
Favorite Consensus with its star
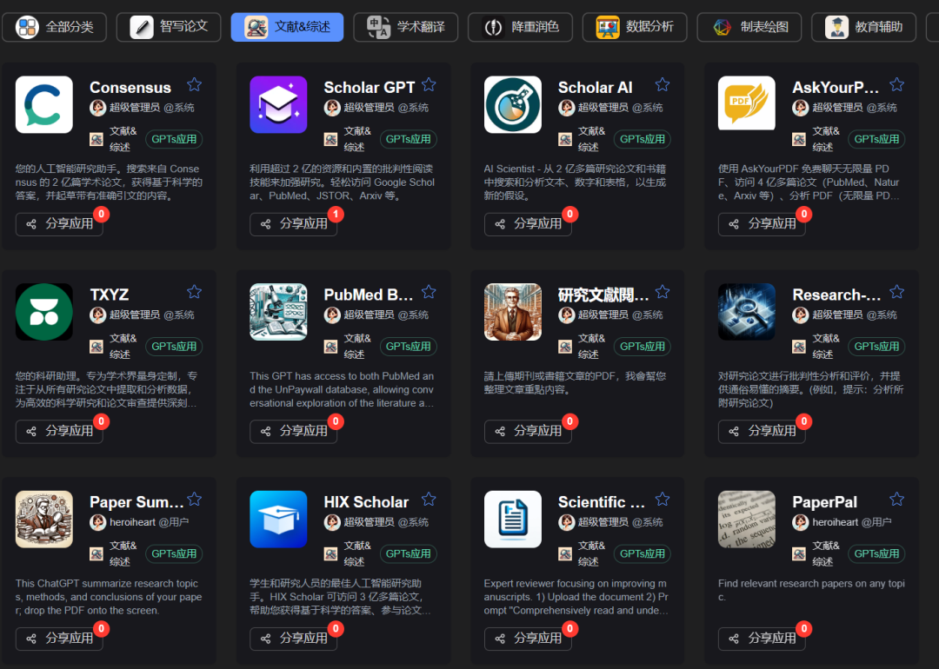tap(194, 84)
